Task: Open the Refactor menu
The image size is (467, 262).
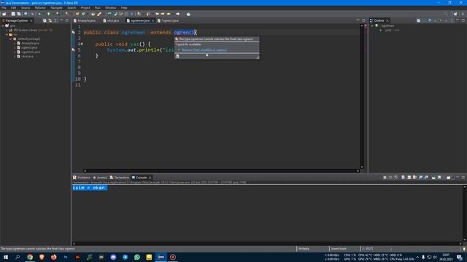Action: point(40,8)
